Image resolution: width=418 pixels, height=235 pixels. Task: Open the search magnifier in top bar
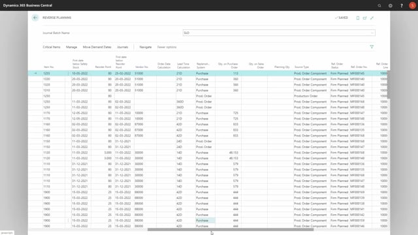[x=379, y=6]
